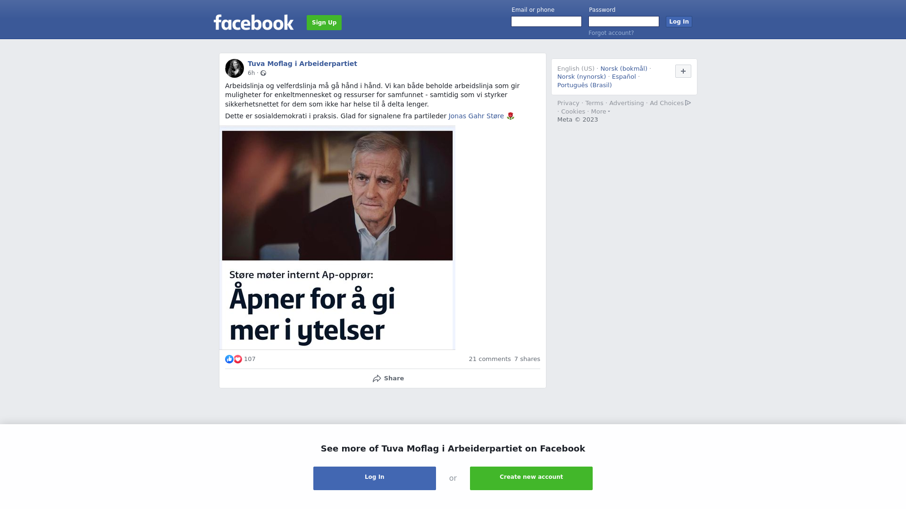Click the blue like reaction icon
Image resolution: width=906 pixels, height=509 pixels.
[x=229, y=359]
